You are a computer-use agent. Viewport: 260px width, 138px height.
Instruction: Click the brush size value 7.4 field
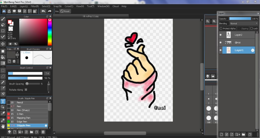(x=47, y=73)
